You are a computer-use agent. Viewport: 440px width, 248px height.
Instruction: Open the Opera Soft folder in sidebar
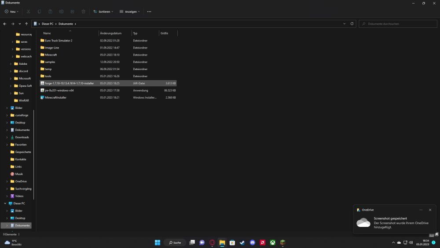[x=23, y=85]
